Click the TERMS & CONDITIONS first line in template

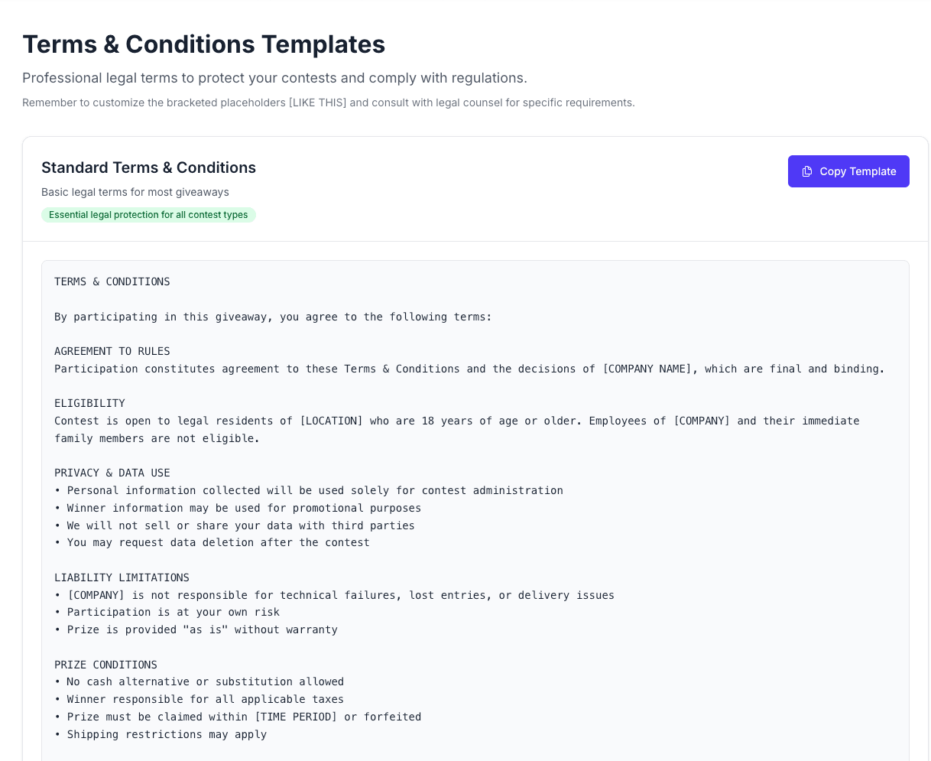[112, 281]
